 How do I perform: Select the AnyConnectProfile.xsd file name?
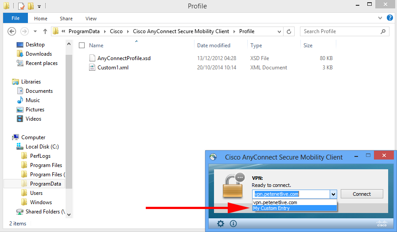pos(124,58)
